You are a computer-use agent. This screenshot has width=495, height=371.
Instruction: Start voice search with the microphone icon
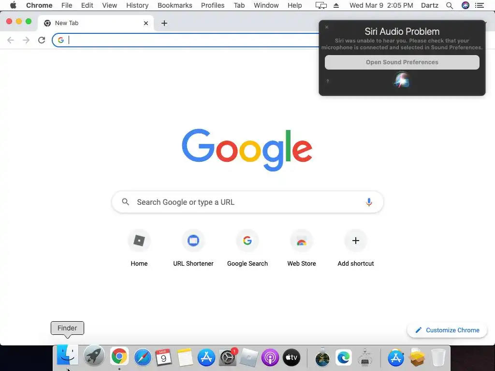[x=369, y=202]
